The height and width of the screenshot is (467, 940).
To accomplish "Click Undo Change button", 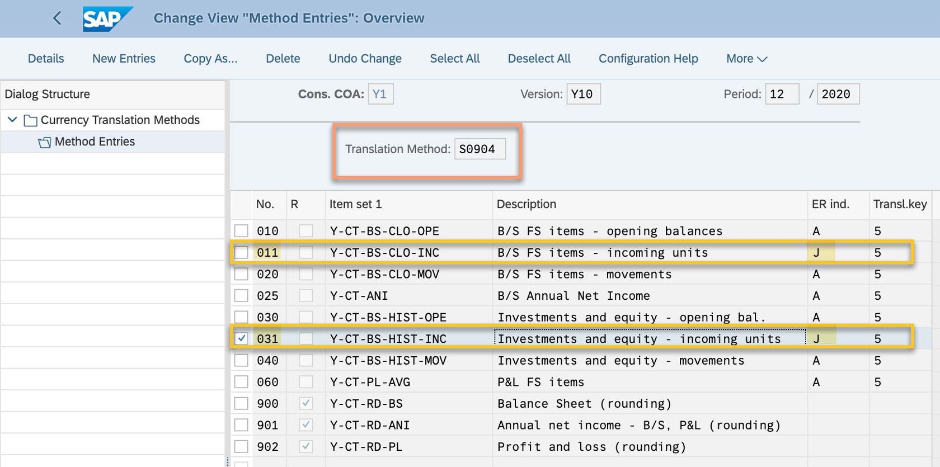I will pyautogui.click(x=365, y=59).
